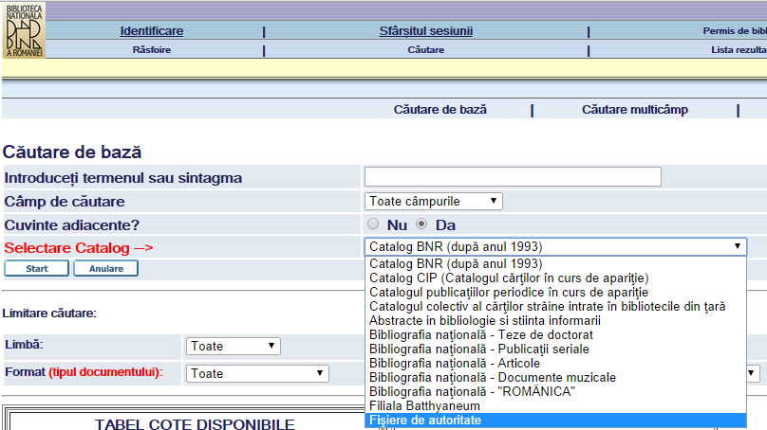Open the Limbă dropdown
The width and height of the screenshot is (767, 430).
pos(234,347)
